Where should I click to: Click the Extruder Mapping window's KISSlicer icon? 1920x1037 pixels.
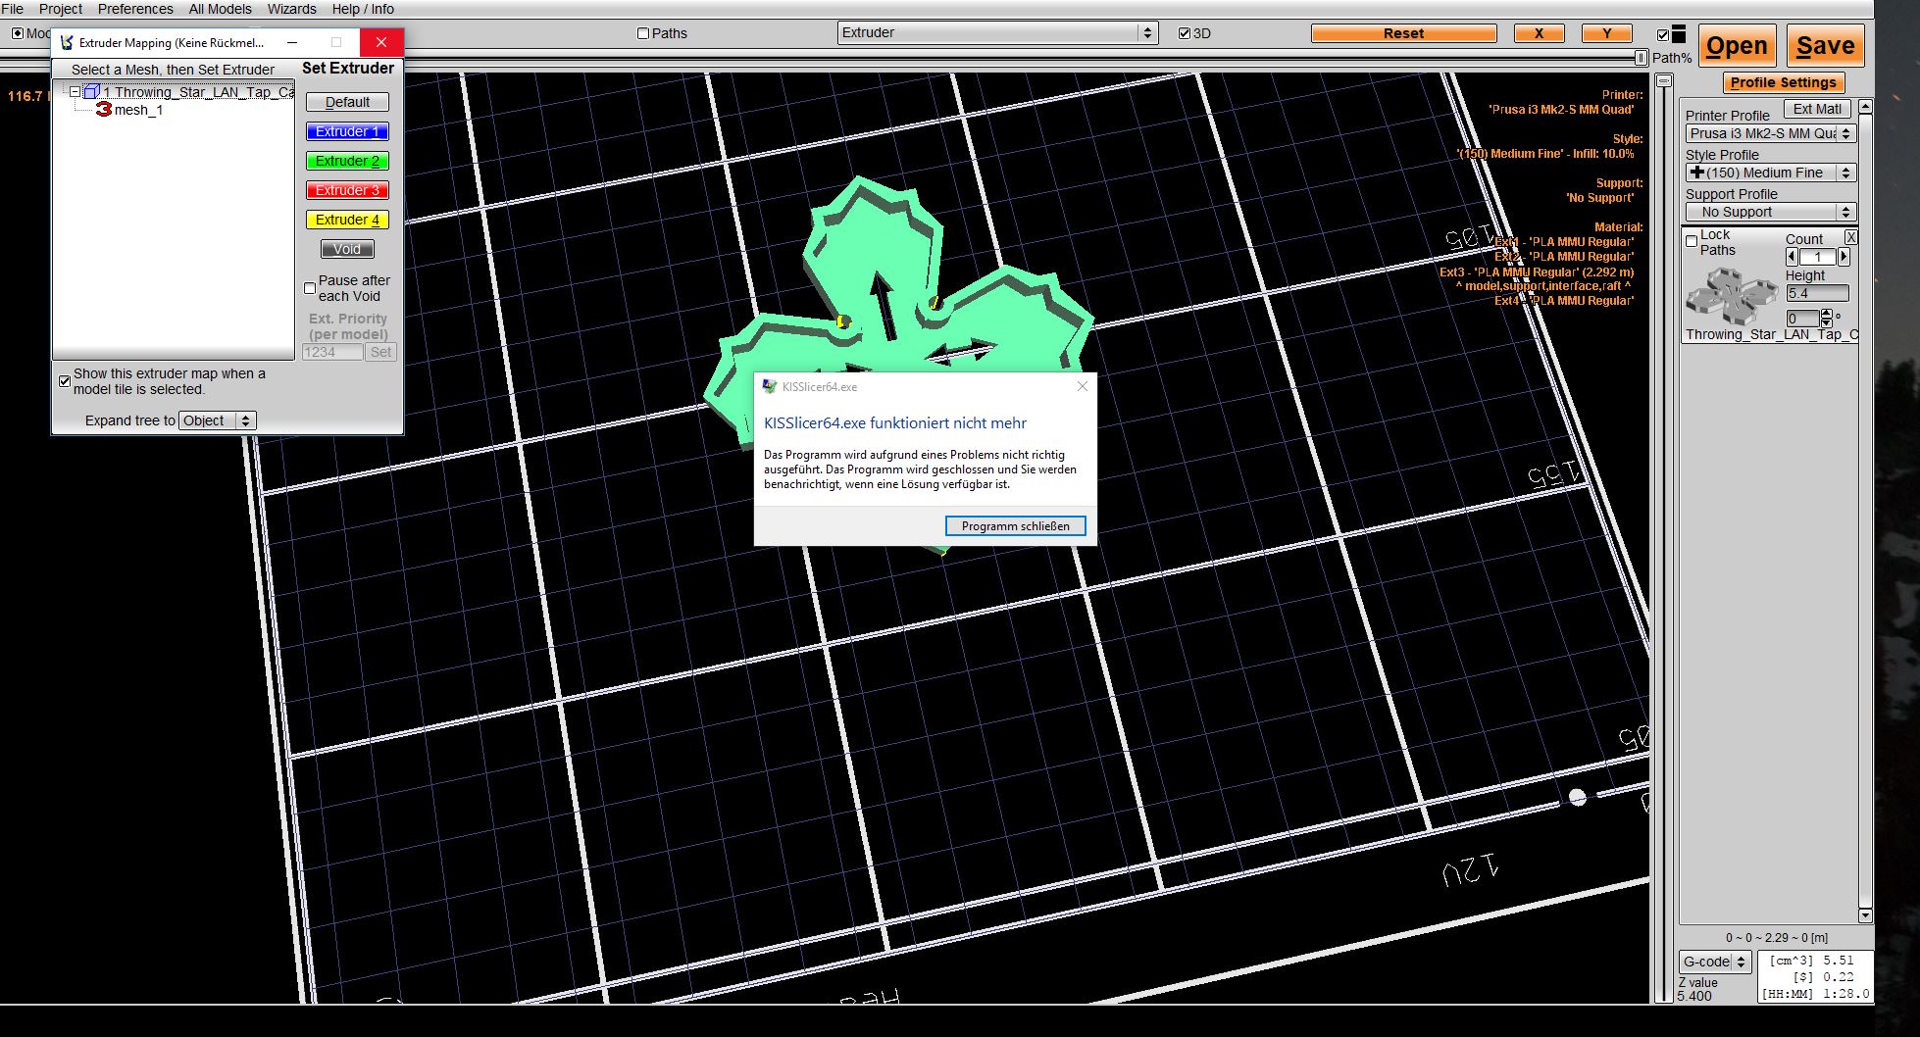pyautogui.click(x=67, y=42)
